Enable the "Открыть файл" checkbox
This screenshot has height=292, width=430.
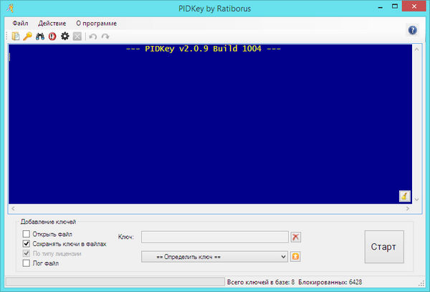pos(27,234)
